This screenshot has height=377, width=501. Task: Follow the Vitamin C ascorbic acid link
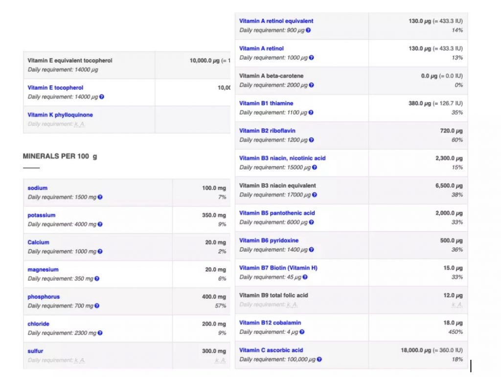pyautogui.click(x=271, y=350)
